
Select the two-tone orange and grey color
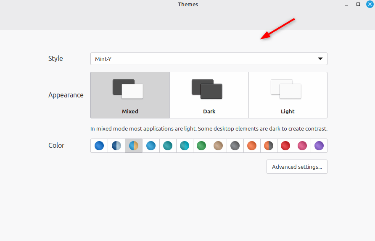pos(269,146)
